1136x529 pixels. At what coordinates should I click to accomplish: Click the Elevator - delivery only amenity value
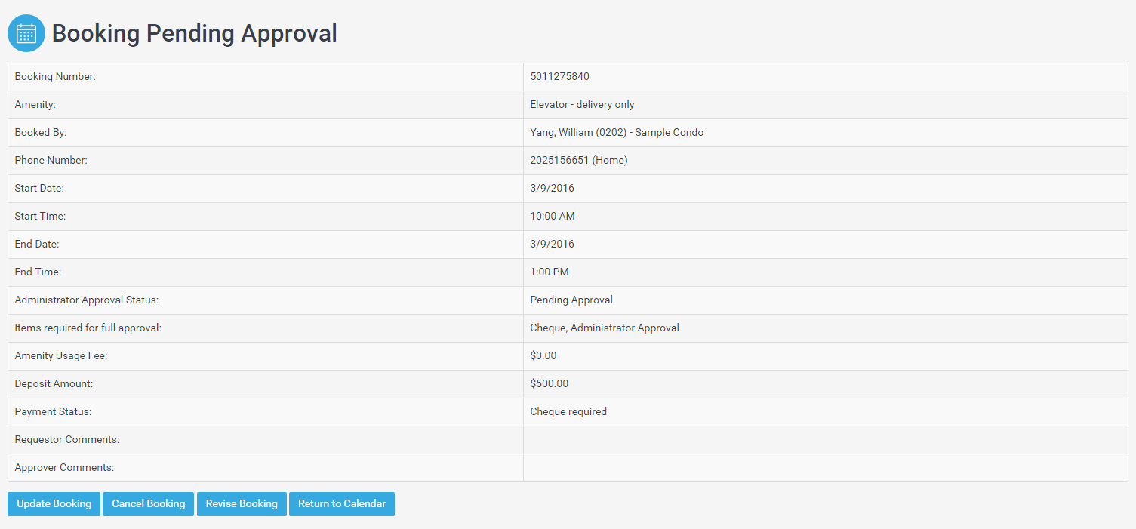tap(582, 105)
